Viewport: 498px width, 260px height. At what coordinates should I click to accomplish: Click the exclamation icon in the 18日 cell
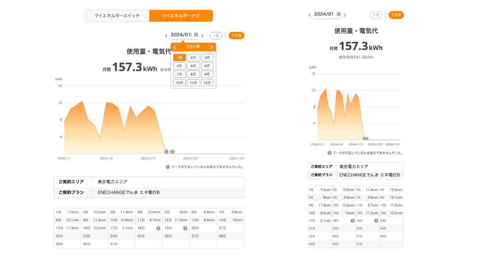(x=158, y=228)
